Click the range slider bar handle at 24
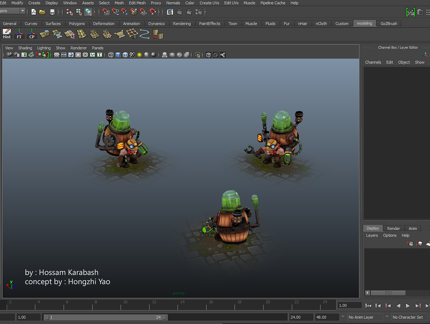Screen dimensions: 430x324 tap(165, 317)
